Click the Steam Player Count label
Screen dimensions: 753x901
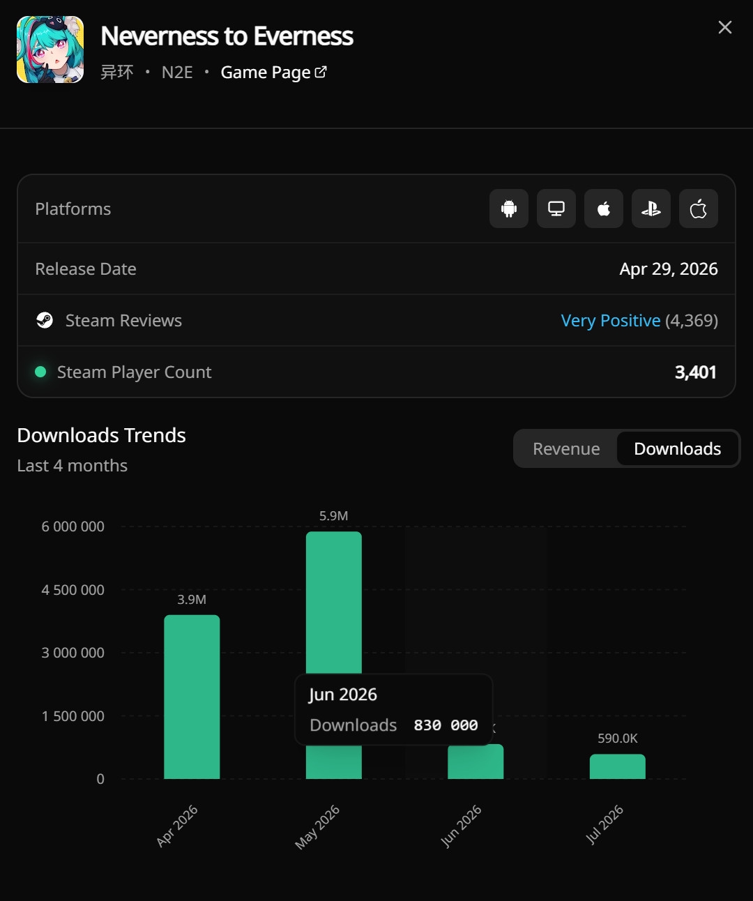pyautogui.click(x=134, y=372)
